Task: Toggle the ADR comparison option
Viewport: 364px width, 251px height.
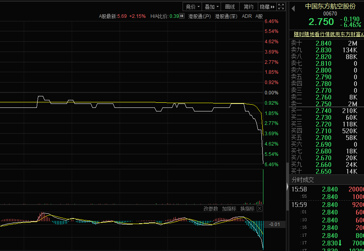Action: click(247, 16)
